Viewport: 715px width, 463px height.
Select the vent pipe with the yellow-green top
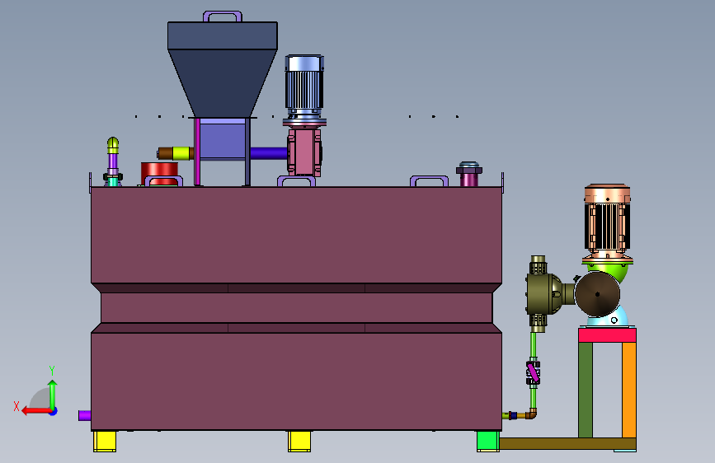point(113,161)
